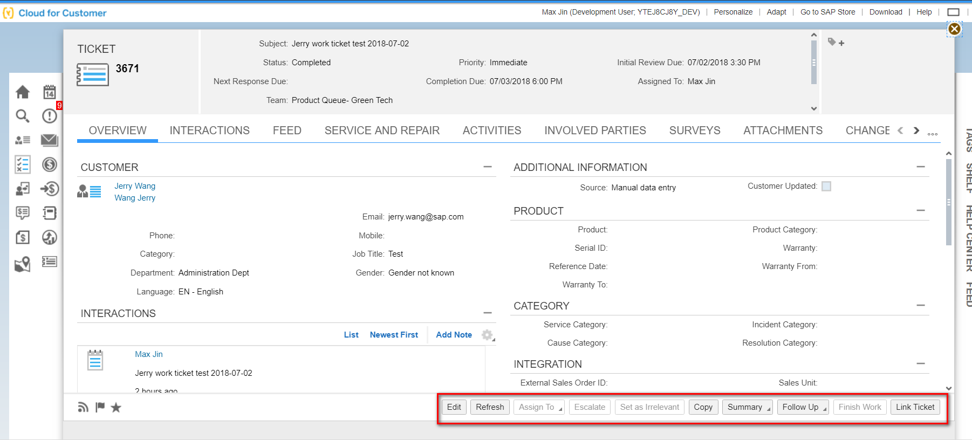Click the more tabs ellipsis icon
The height and width of the screenshot is (440, 972).
click(x=933, y=134)
